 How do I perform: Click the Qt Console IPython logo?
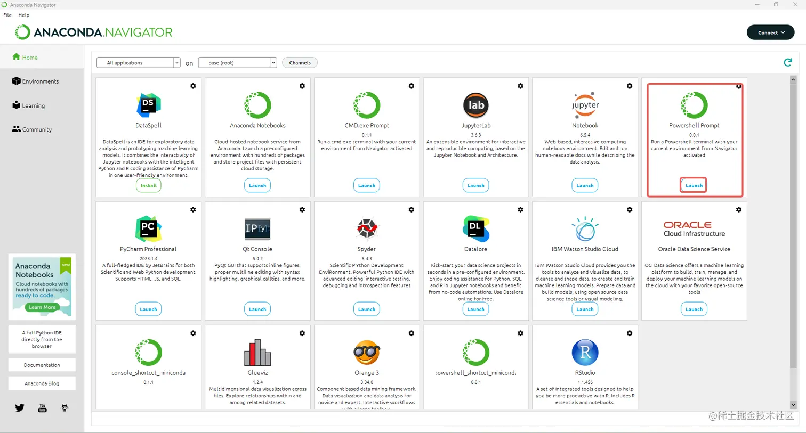click(x=257, y=228)
